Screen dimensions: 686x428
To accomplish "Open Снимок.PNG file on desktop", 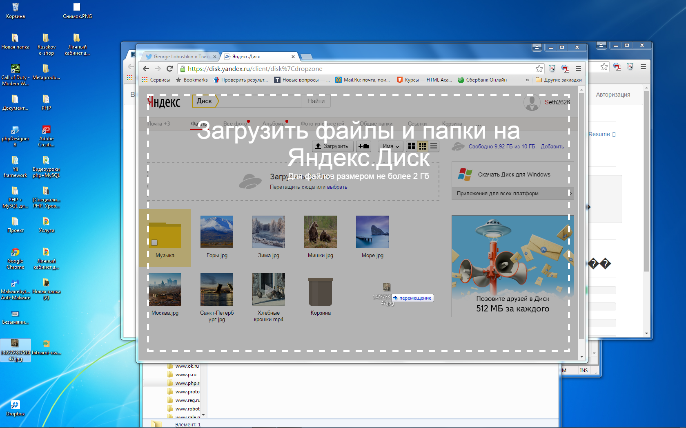I will coord(77,11).
